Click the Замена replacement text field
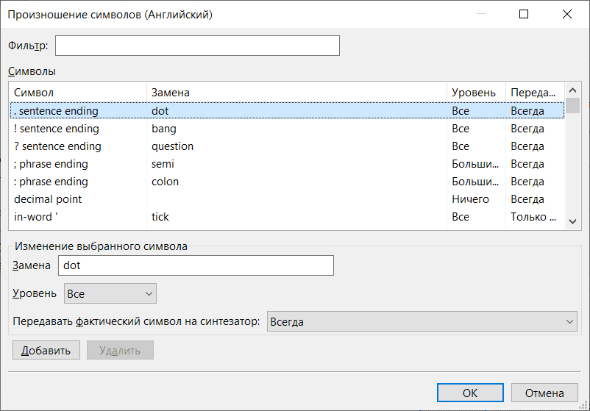Screen dimensions: 590x411 (x=196, y=265)
